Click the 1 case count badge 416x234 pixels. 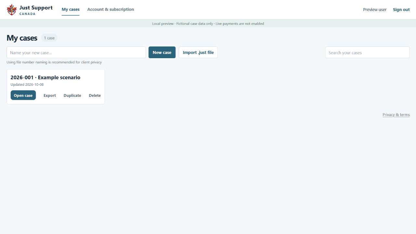coord(49,38)
